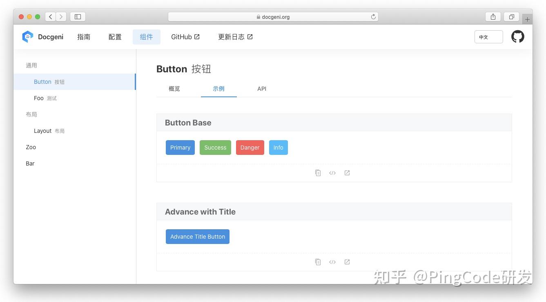The image size is (546, 302).
Task: Show Safari tab overview
Action: [511, 17]
